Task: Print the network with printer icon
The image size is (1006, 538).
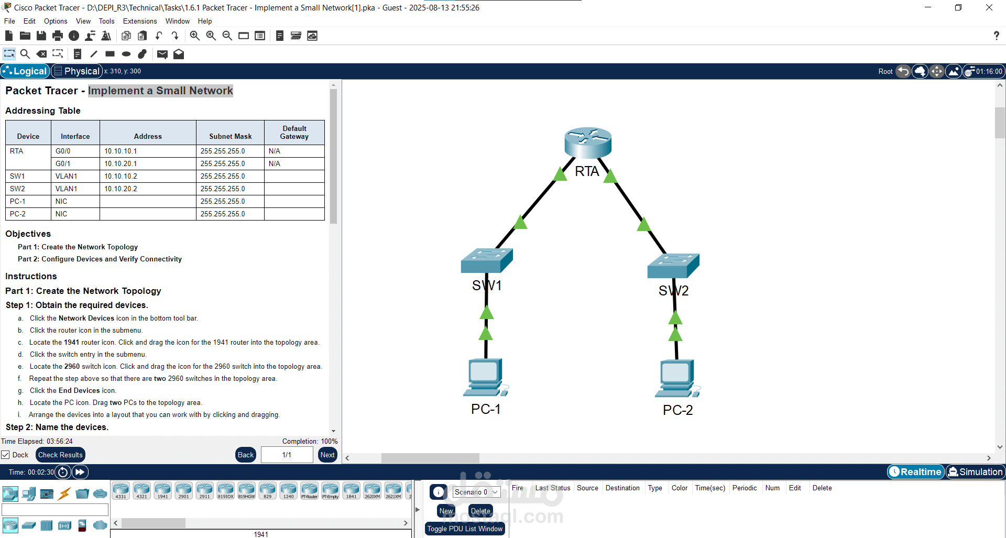Action: (x=58, y=36)
